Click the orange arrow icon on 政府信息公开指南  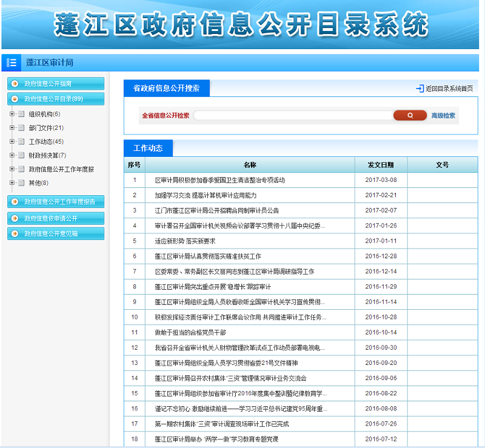(15, 84)
